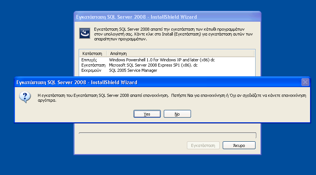Screen dimensions: 316x175
Task: Click the Κατάσταση column header
Action: (93, 53)
